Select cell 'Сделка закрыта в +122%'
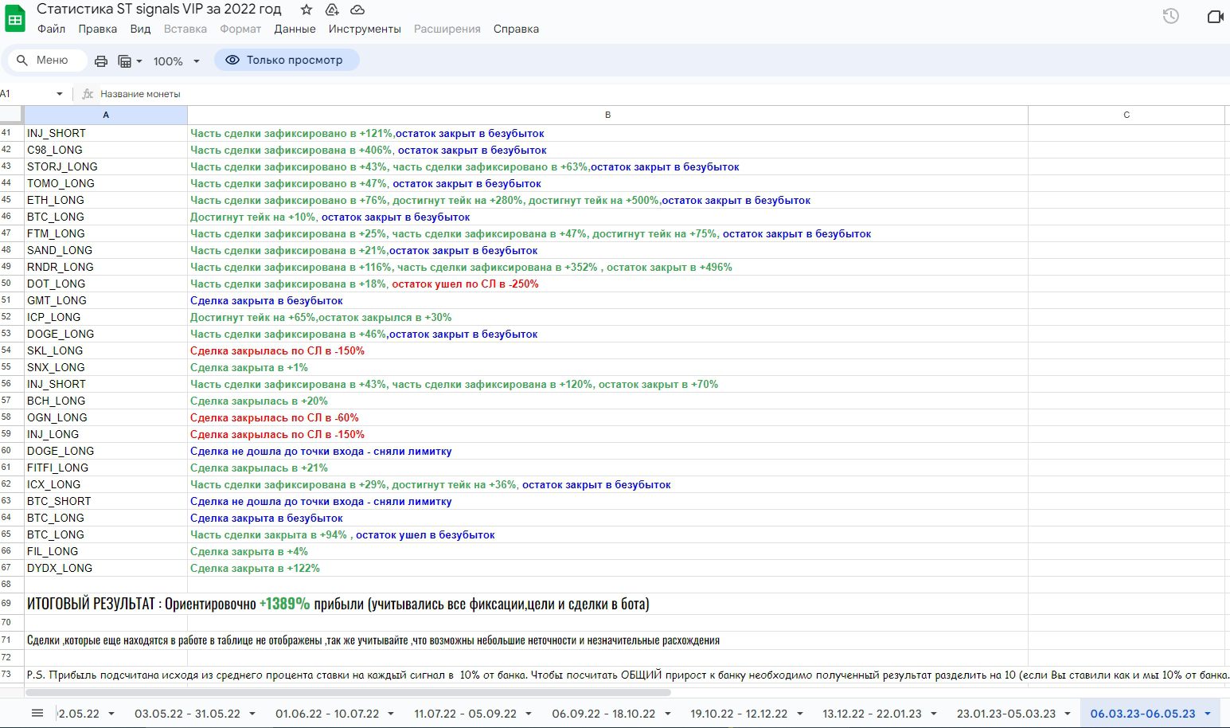This screenshot has width=1230, height=728. [x=607, y=568]
